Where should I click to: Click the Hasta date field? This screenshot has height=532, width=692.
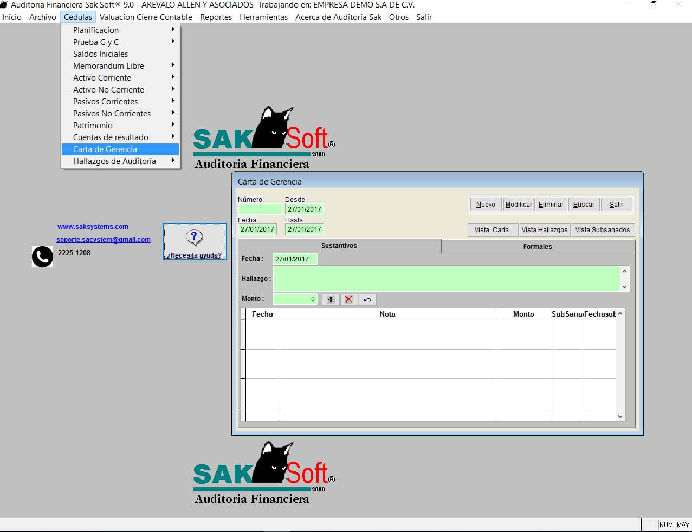(304, 229)
